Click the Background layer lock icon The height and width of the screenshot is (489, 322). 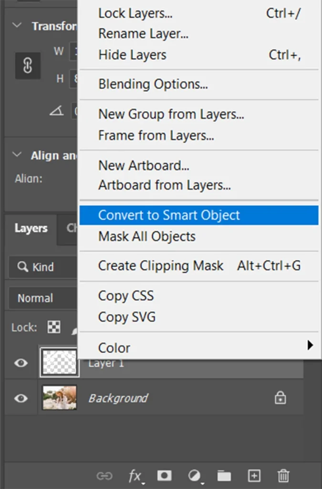[x=280, y=398]
